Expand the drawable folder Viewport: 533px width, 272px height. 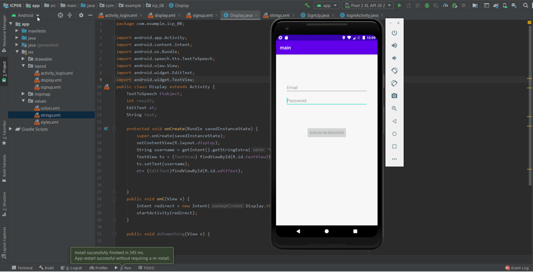click(x=23, y=59)
